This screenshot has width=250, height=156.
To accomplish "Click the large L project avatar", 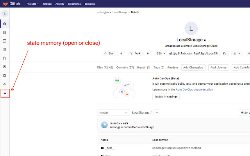I will coord(191,28).
